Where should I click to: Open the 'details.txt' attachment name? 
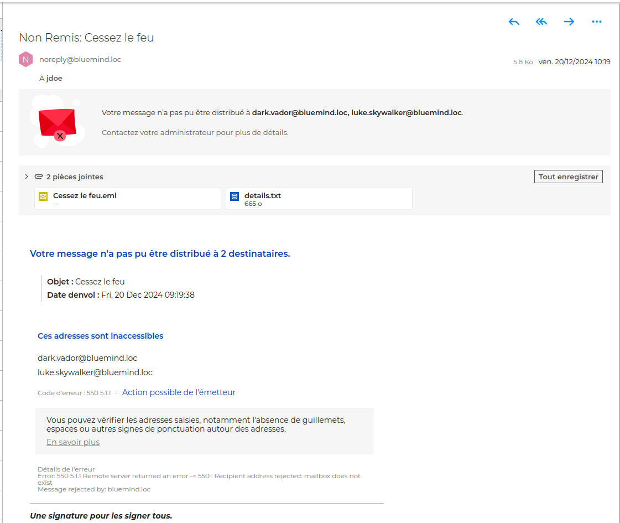tap(263, 195)
